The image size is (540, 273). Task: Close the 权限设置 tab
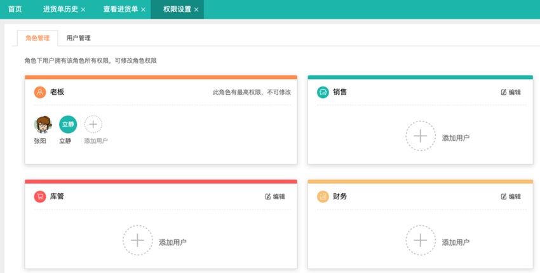pos(196,10)
